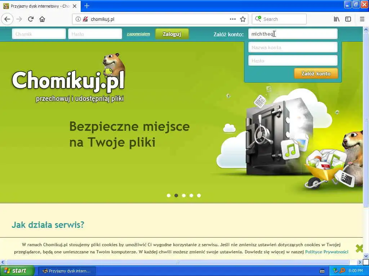The image size is (369, 276).
Task: Open the browser home page icon
Action: pos(42,19)
